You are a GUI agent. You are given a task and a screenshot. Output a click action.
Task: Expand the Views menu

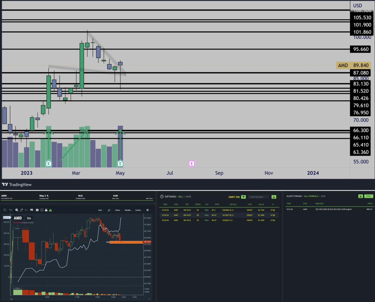click(118, 210)
